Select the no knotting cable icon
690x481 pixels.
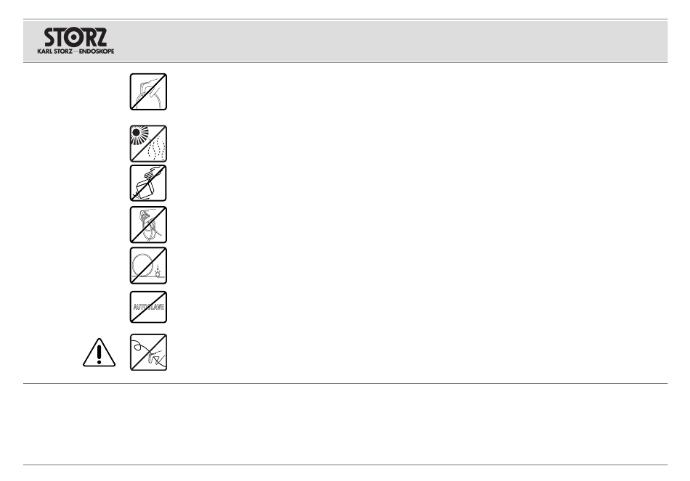tap(148, 225)
